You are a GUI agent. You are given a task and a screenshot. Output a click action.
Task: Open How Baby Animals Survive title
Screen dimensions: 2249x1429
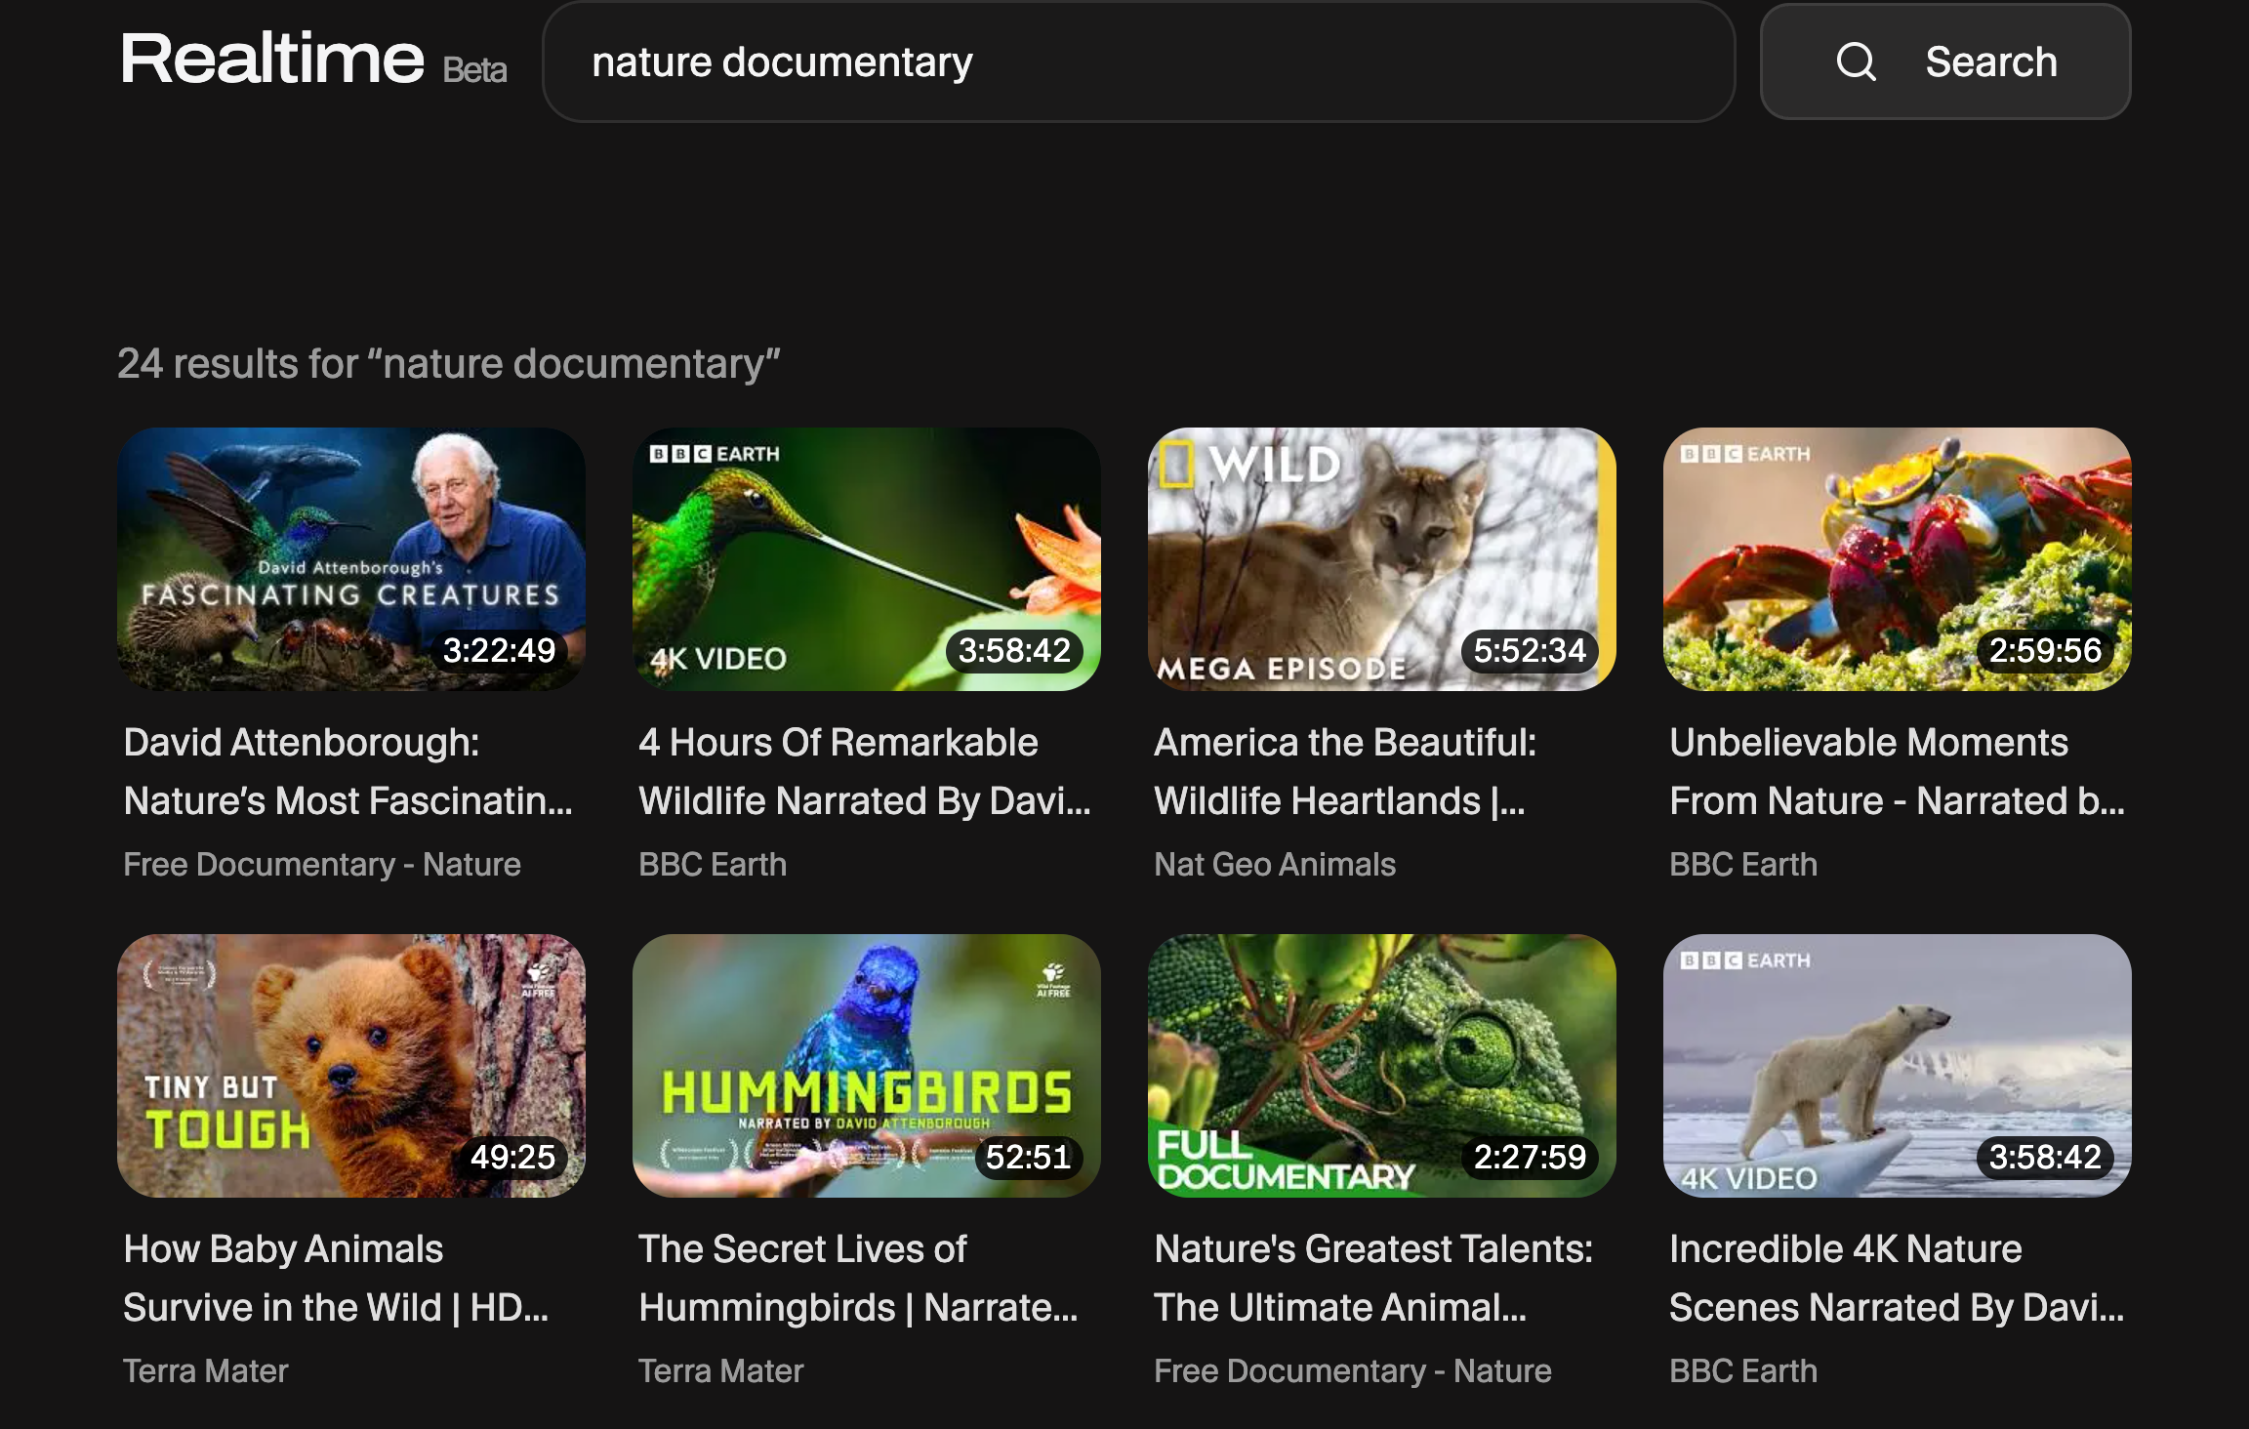coord(336,1278)
